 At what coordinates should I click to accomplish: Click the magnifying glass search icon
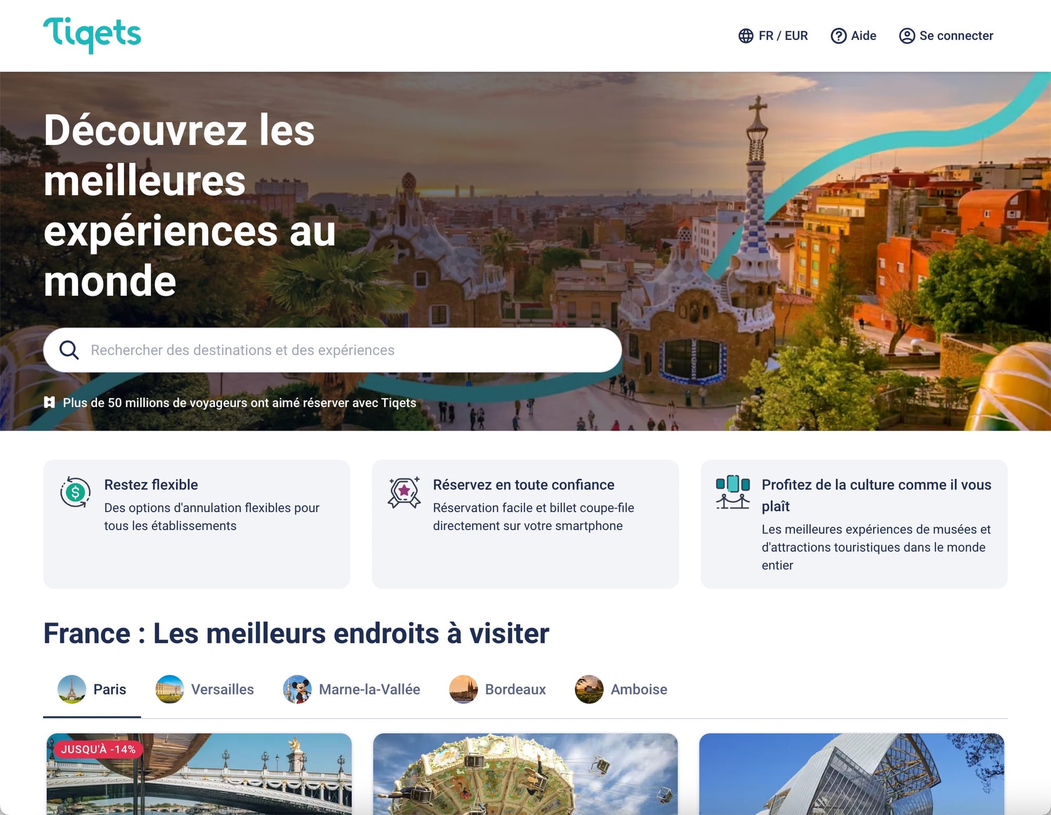tap(69, 350)
